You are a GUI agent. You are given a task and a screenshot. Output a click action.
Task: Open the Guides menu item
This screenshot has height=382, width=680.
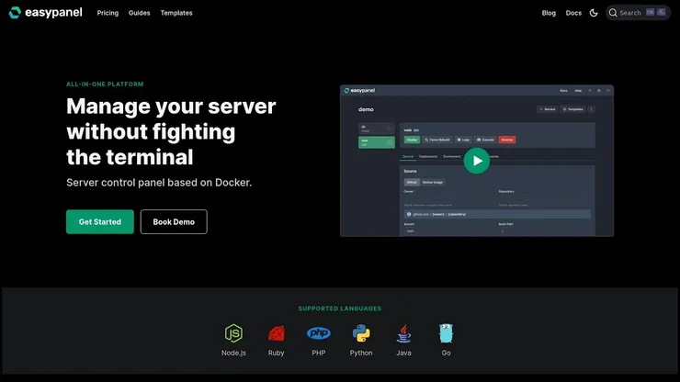(x=139, y=13)
